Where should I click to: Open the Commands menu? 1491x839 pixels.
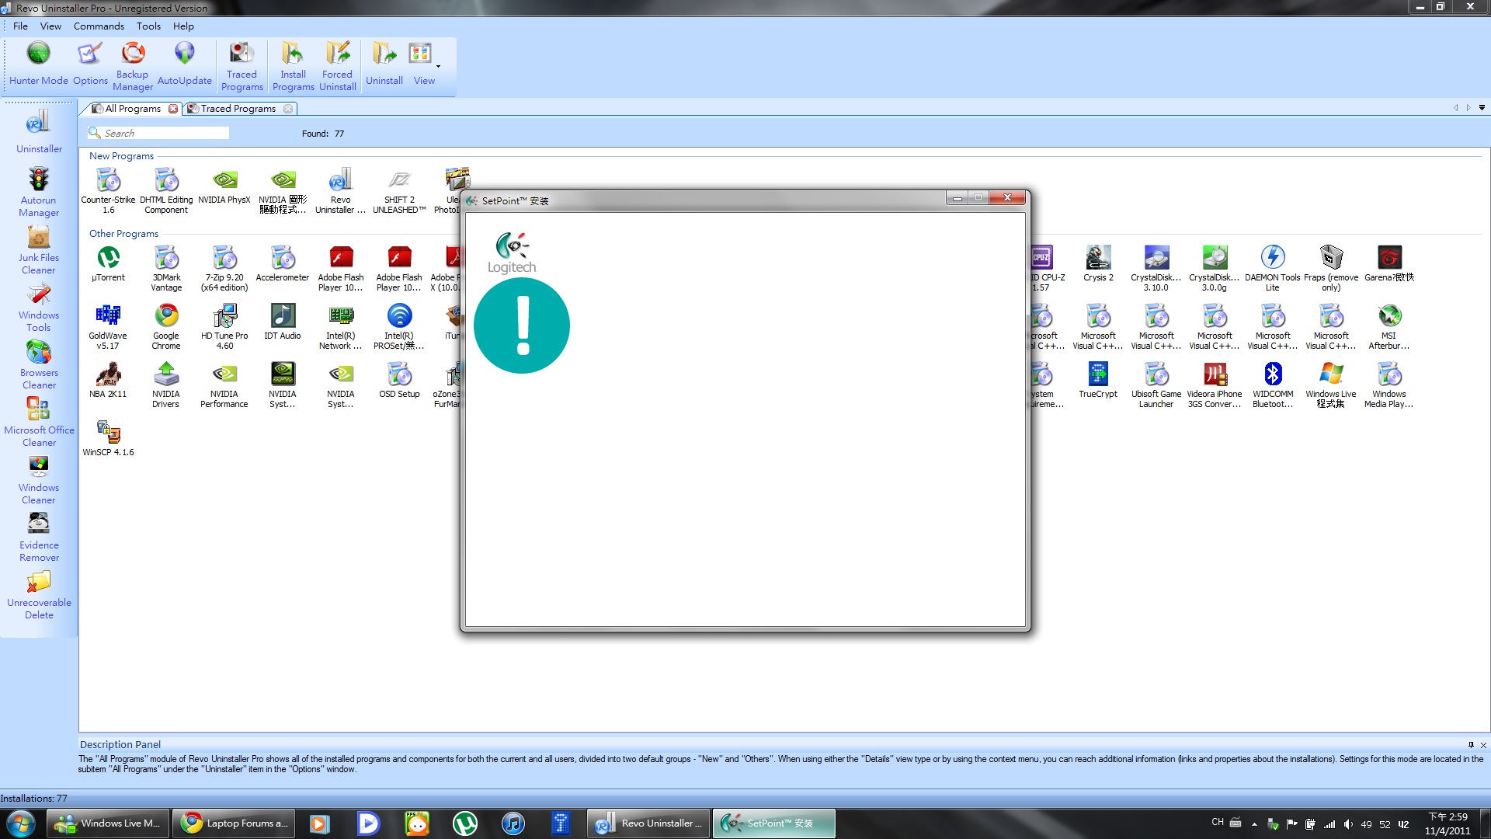click(x=99, y=26)
